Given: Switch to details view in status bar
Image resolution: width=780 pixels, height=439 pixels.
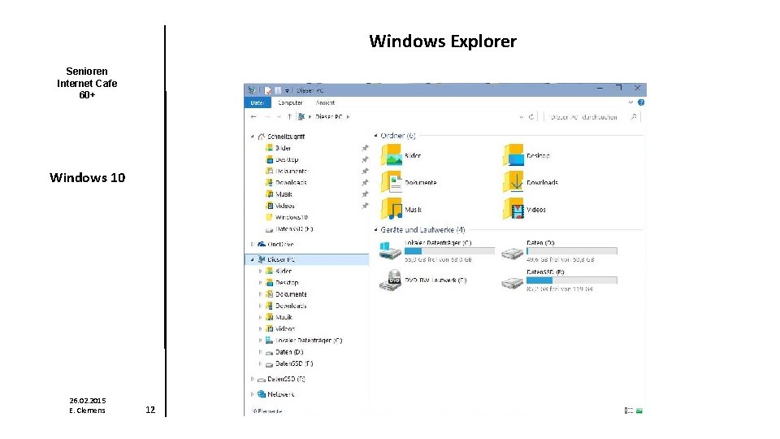Looking at the screenshot, I should pos(629,411).
